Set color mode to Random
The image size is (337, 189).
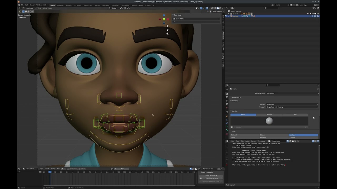click(274, 138)
